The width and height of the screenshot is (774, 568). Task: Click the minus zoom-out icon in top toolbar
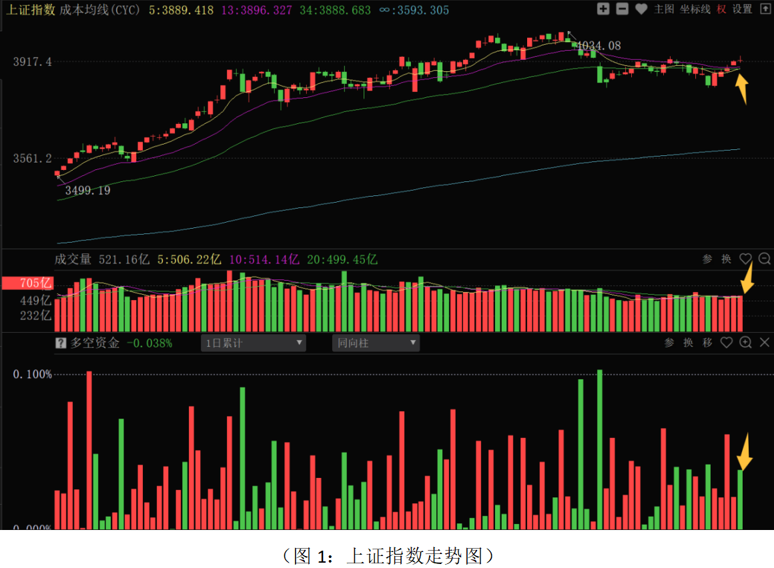pyautogui.click(x=622, y=9)
